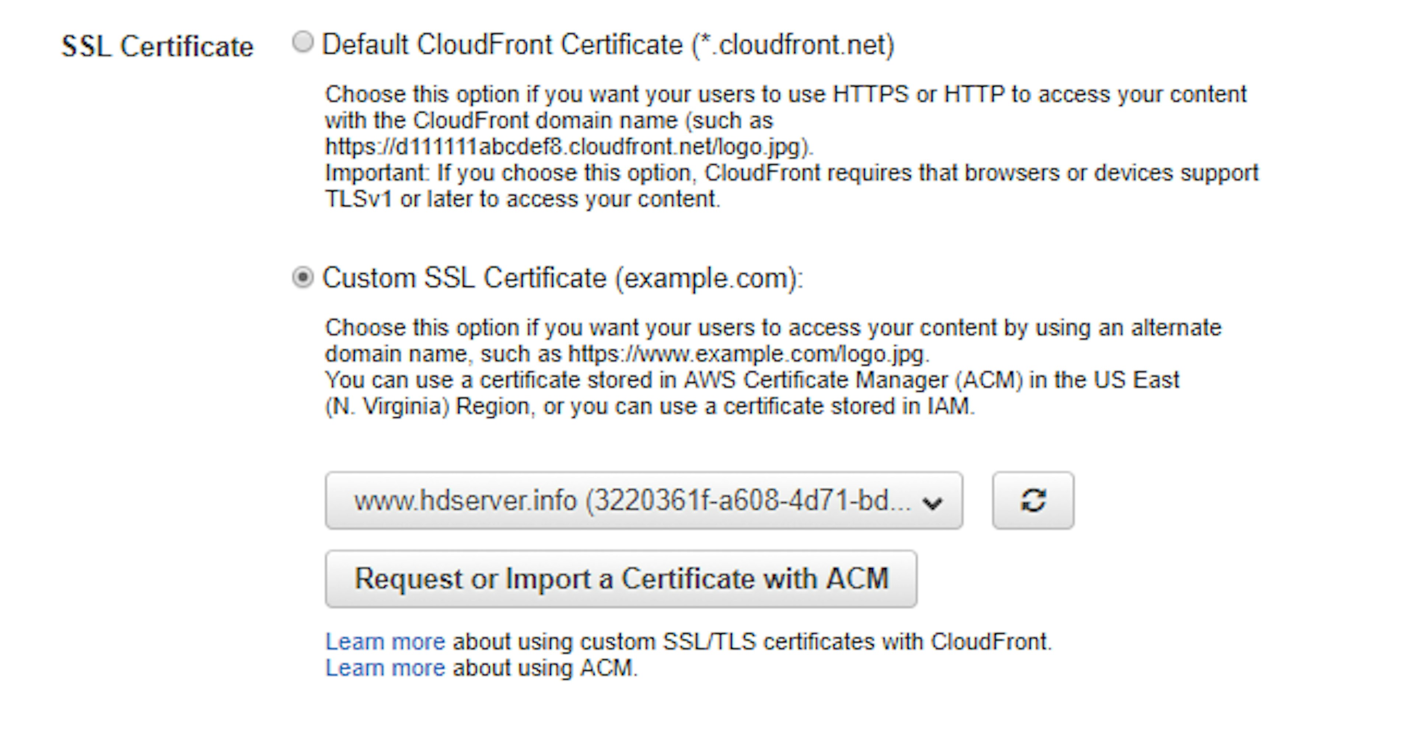
Task: Click the d111111abcdef8.cloudfront.net/logo.jpg example URL text
Action: tap(568, 147)
